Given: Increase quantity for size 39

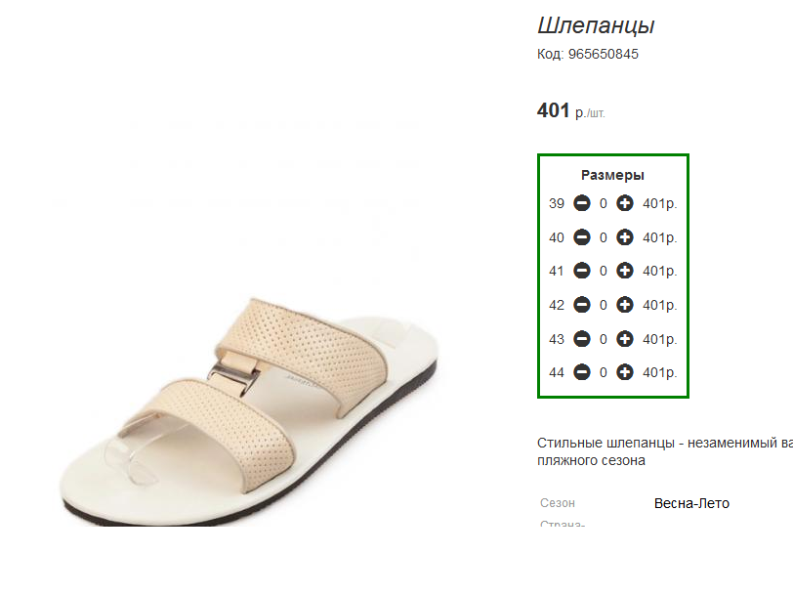Looking at the screenshot, I should tap(625, 203).
